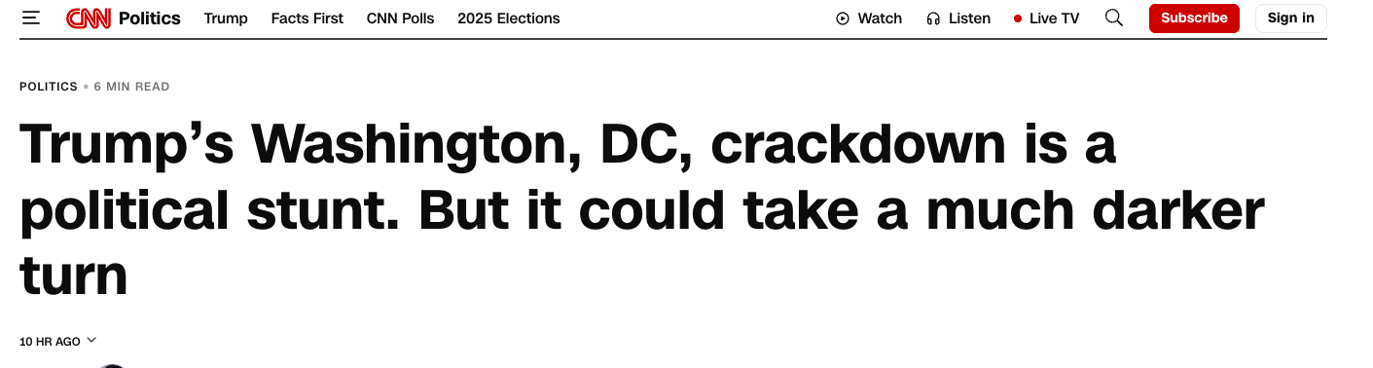Click the Live TV text link
The width and height of the screenshot is (1373, 368).
click(1055, 18)
